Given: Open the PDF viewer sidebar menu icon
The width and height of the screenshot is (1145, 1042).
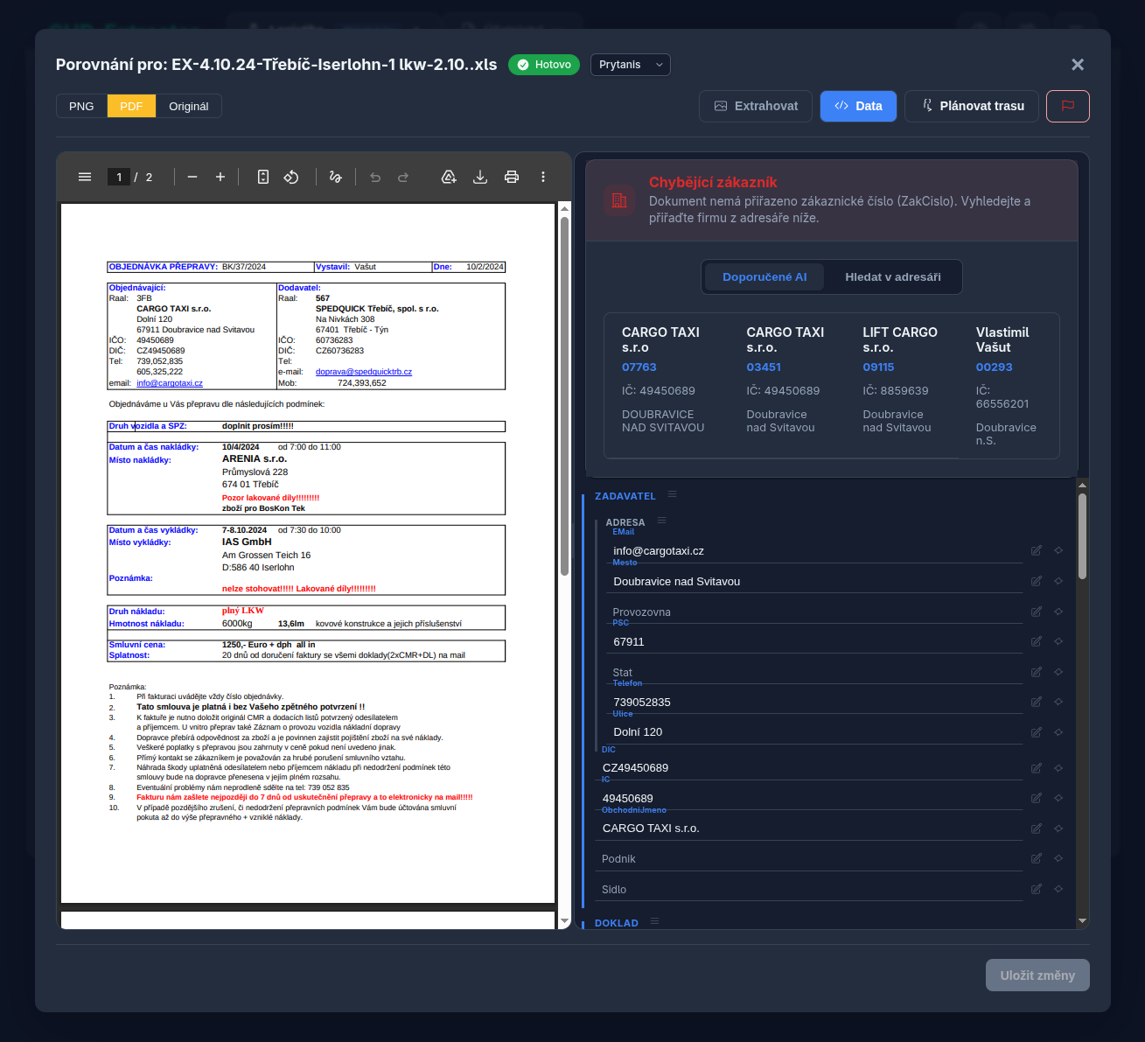Looking at the screenshot, I should pyautogui.click(x=85, y=177).
